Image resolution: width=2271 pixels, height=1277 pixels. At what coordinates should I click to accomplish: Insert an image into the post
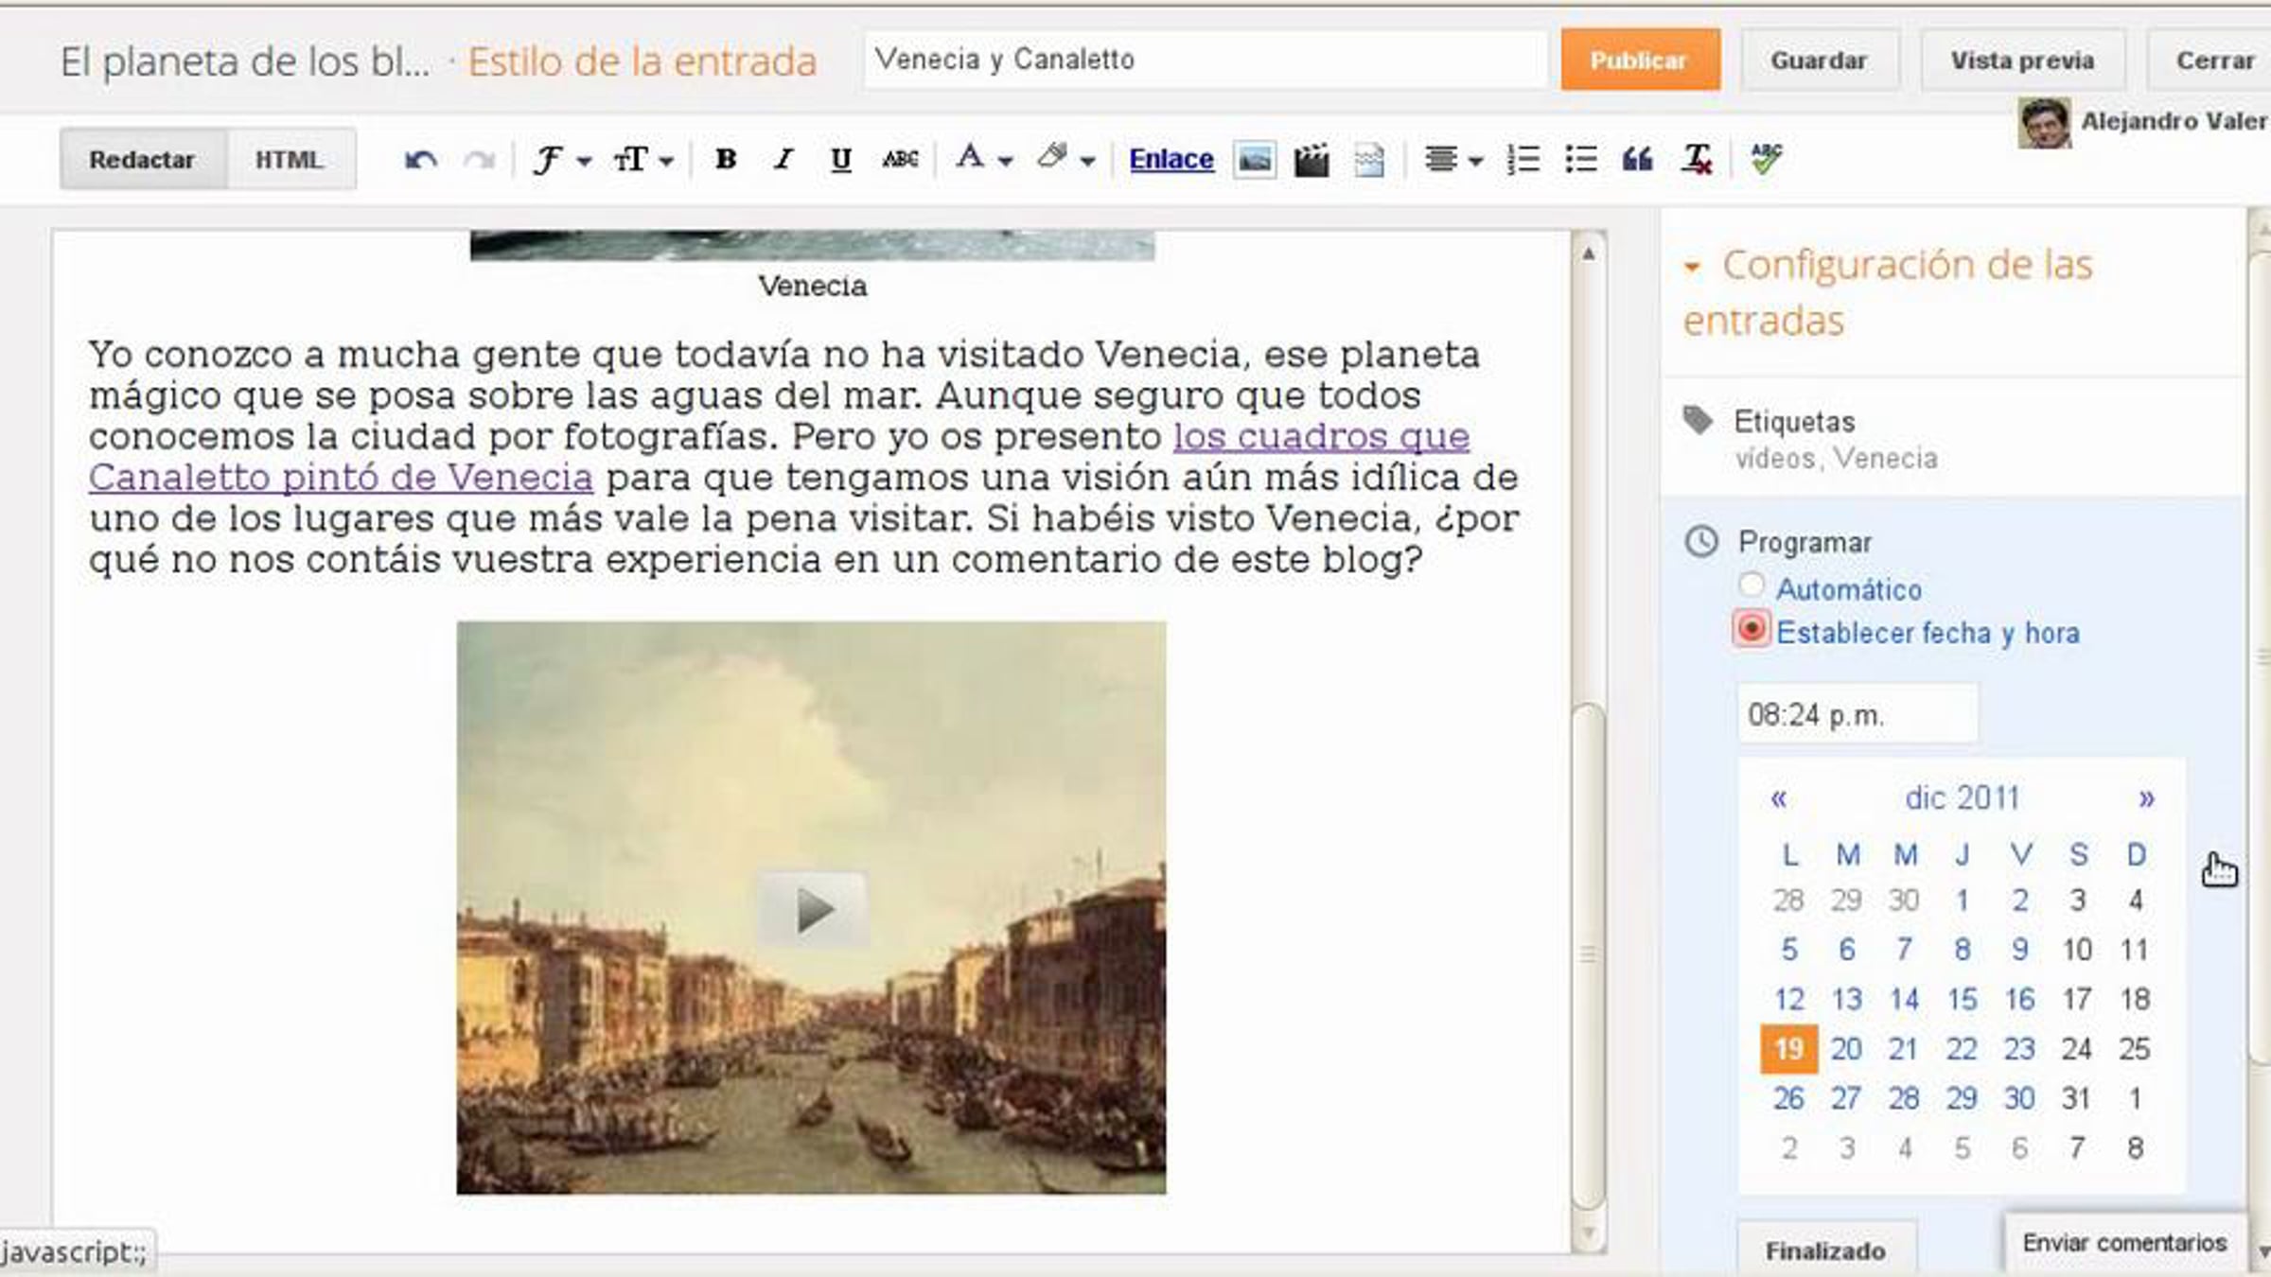1255,160
